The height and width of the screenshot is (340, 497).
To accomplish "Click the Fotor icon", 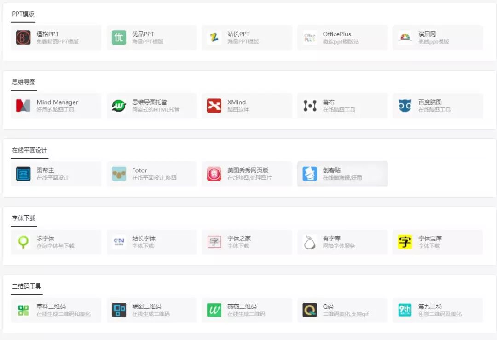I will click(119, 174).
